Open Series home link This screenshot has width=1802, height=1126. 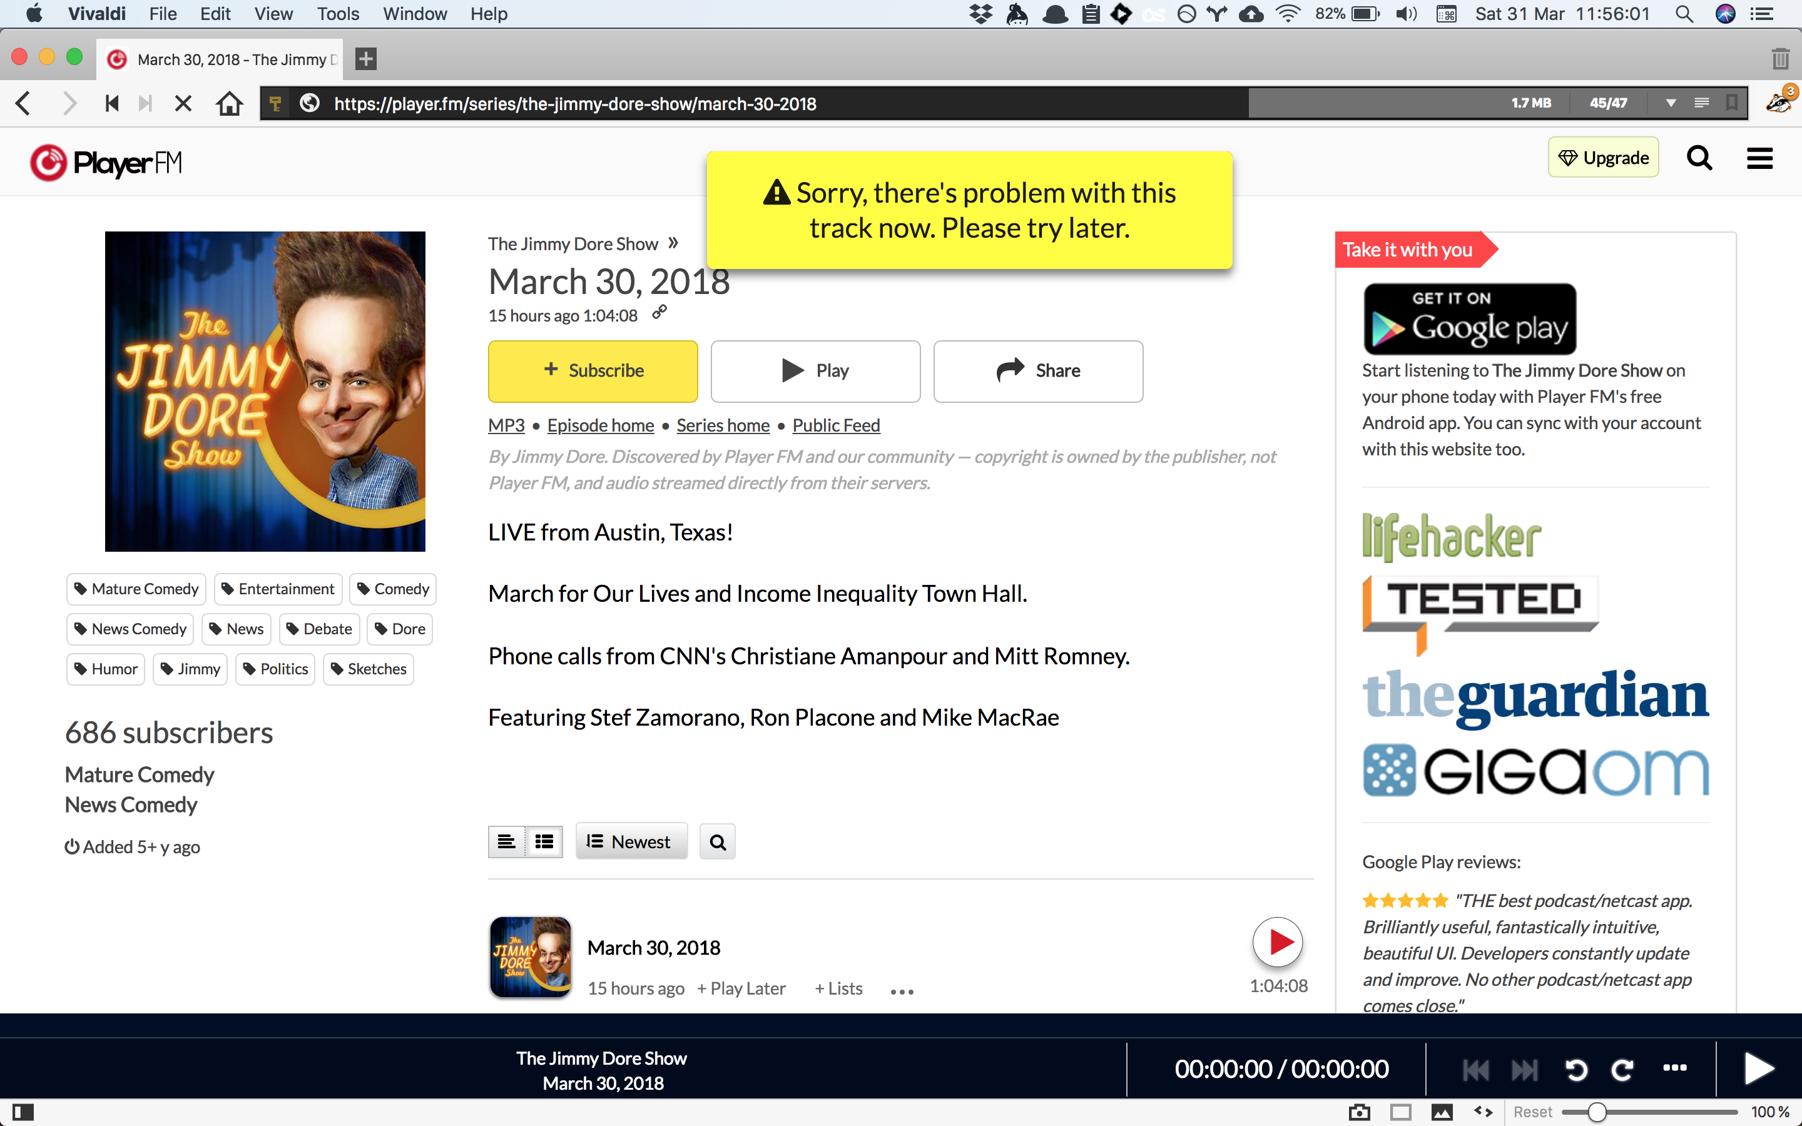click(723, 425)
